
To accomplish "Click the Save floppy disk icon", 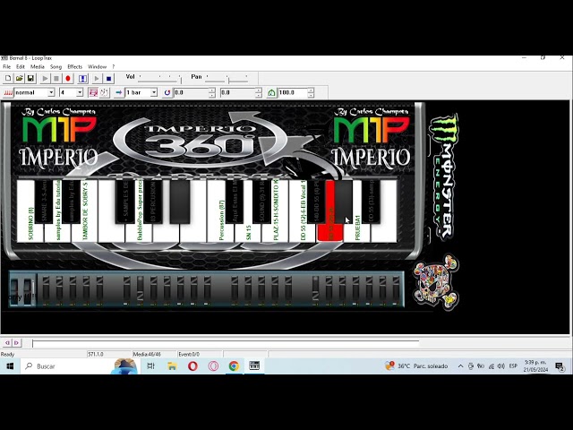I will pyautogui.click(x=31, y=78).
